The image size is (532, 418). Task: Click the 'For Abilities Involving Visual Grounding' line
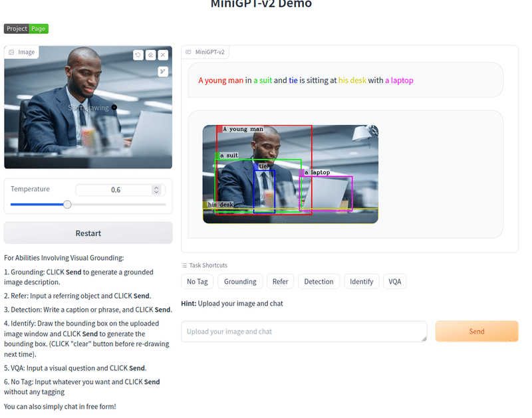pyautogui.click(x=64, y=258)
